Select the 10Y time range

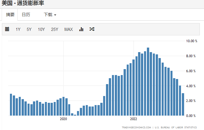pos(41,29)
